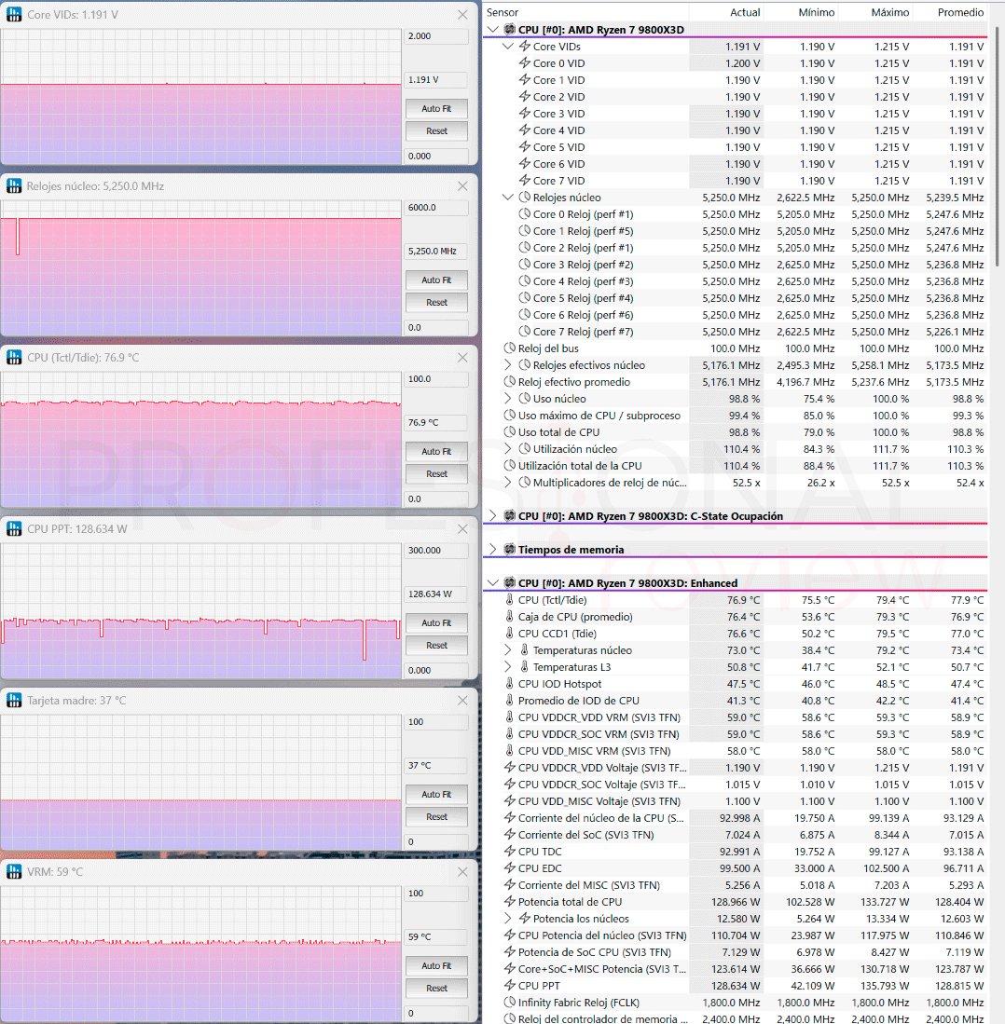Click the clock icon beside Reloj del bus

coord(510,348)
